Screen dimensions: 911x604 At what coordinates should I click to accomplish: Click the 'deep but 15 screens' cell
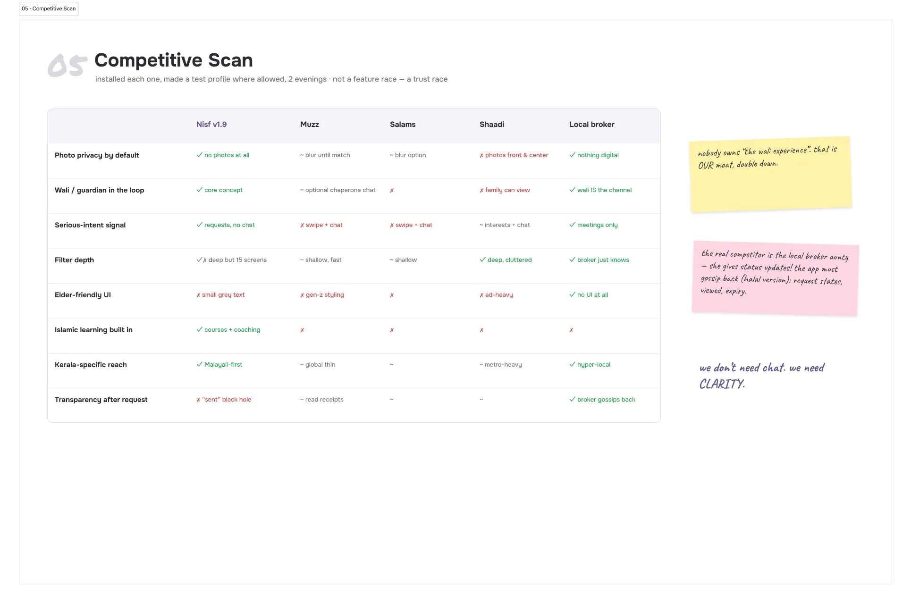point(232,260)
